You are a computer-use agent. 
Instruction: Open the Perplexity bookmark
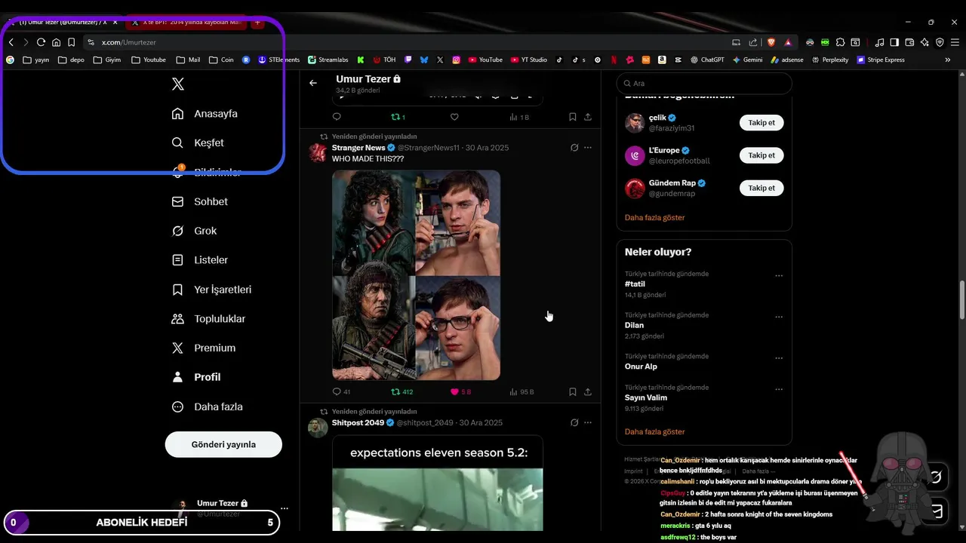coord(829,60)
